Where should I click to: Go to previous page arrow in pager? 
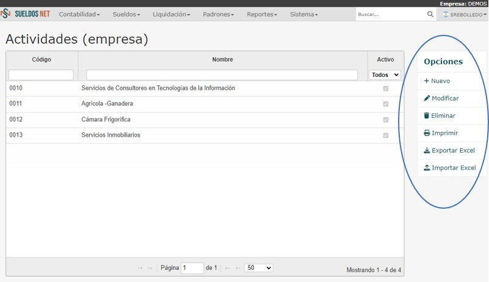point(150,268)
